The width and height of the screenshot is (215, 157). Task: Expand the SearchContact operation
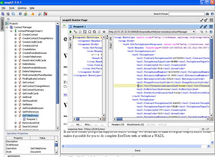(15, 127)
